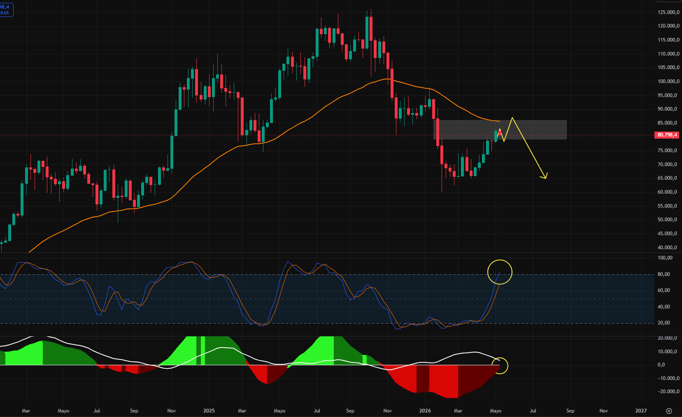Click the 100.000,0 price axis label

pyautogui.click(x=668, y=81)
